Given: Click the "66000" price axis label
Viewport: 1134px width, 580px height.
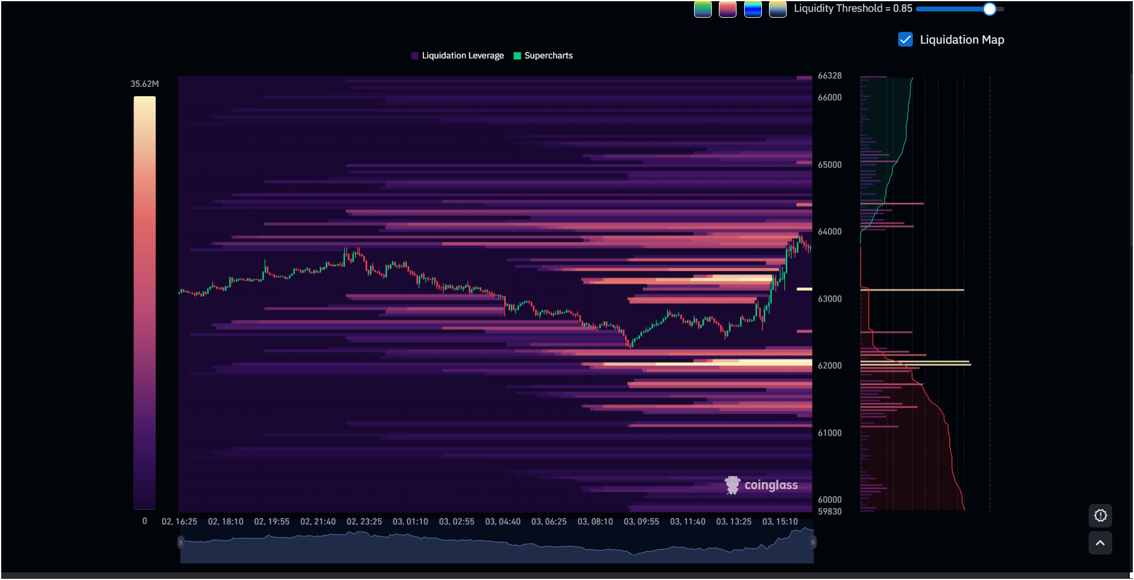Looking at the screenshot, I should point(830,97).
